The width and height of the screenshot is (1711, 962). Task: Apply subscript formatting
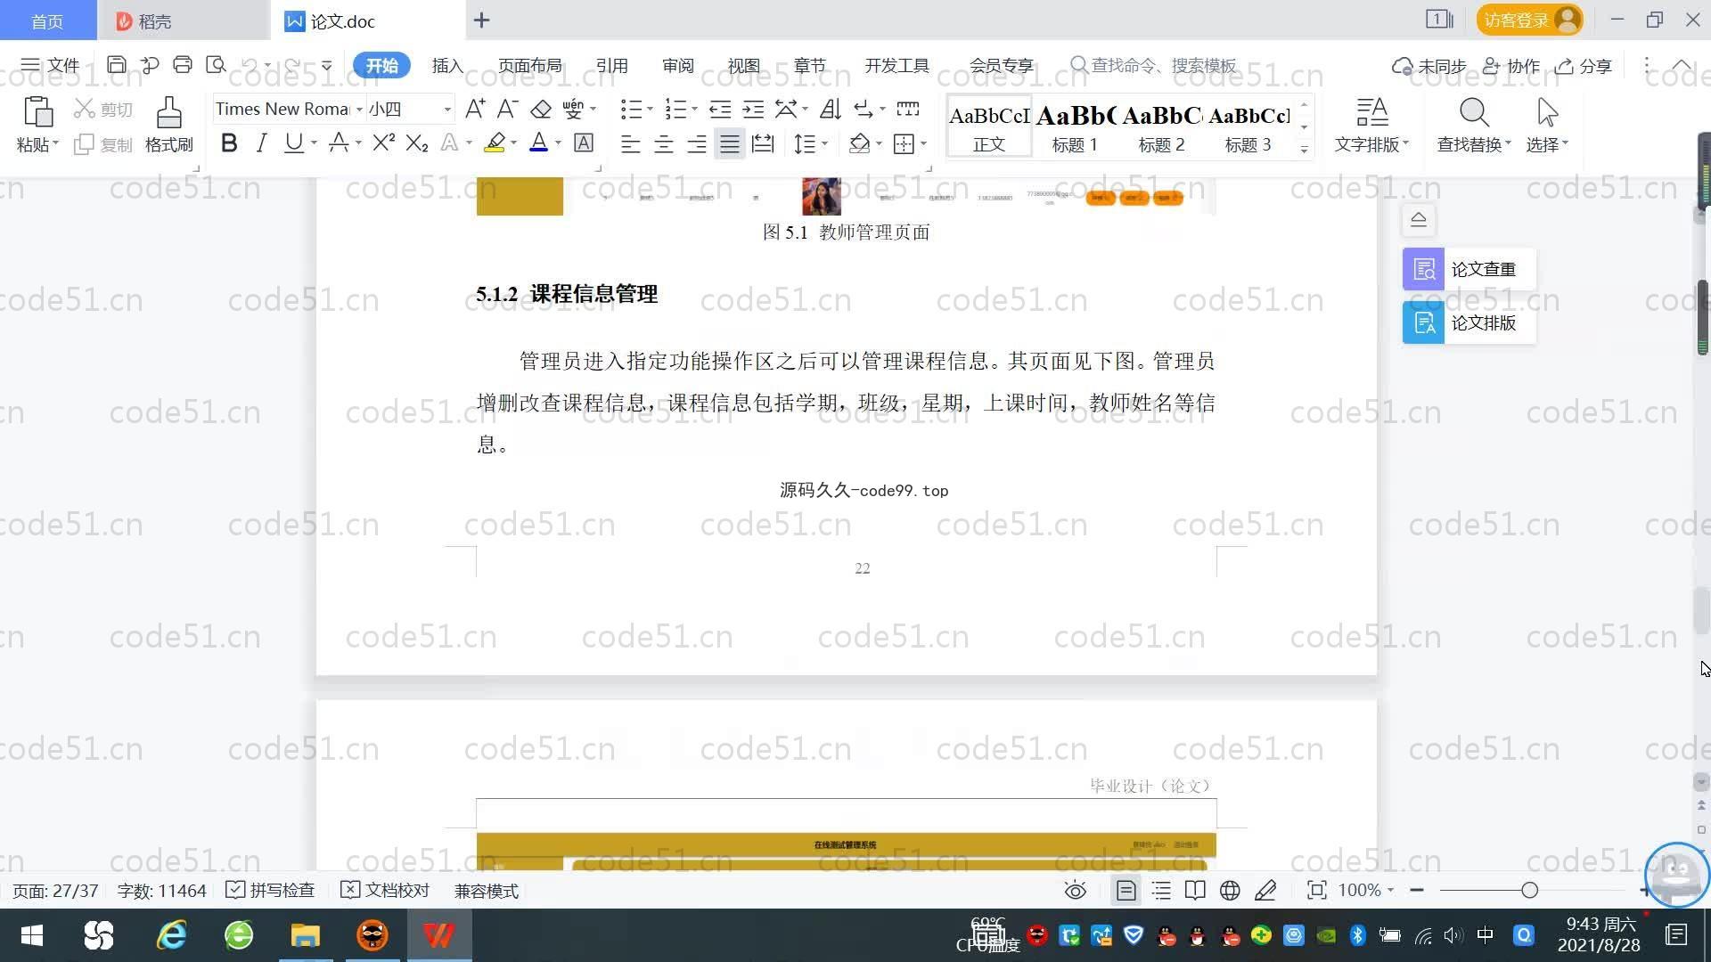click(417, 143)
